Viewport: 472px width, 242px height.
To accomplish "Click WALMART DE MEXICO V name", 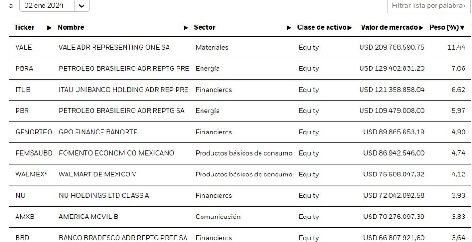I will [97, 175].
